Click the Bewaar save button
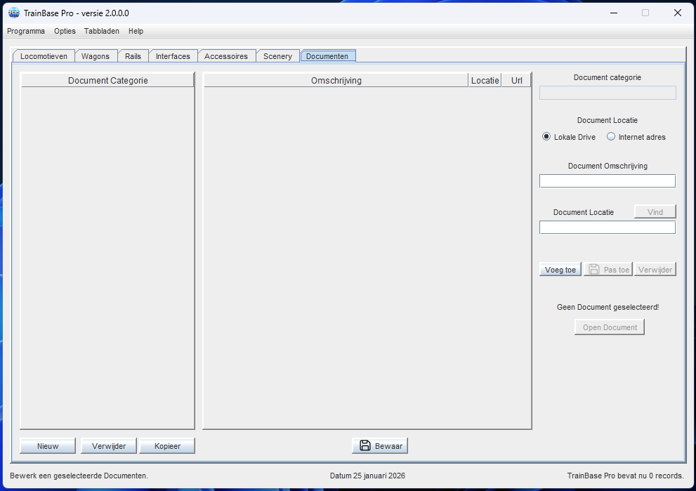Viewport: 696px width, 491px height. click(380, 446)
